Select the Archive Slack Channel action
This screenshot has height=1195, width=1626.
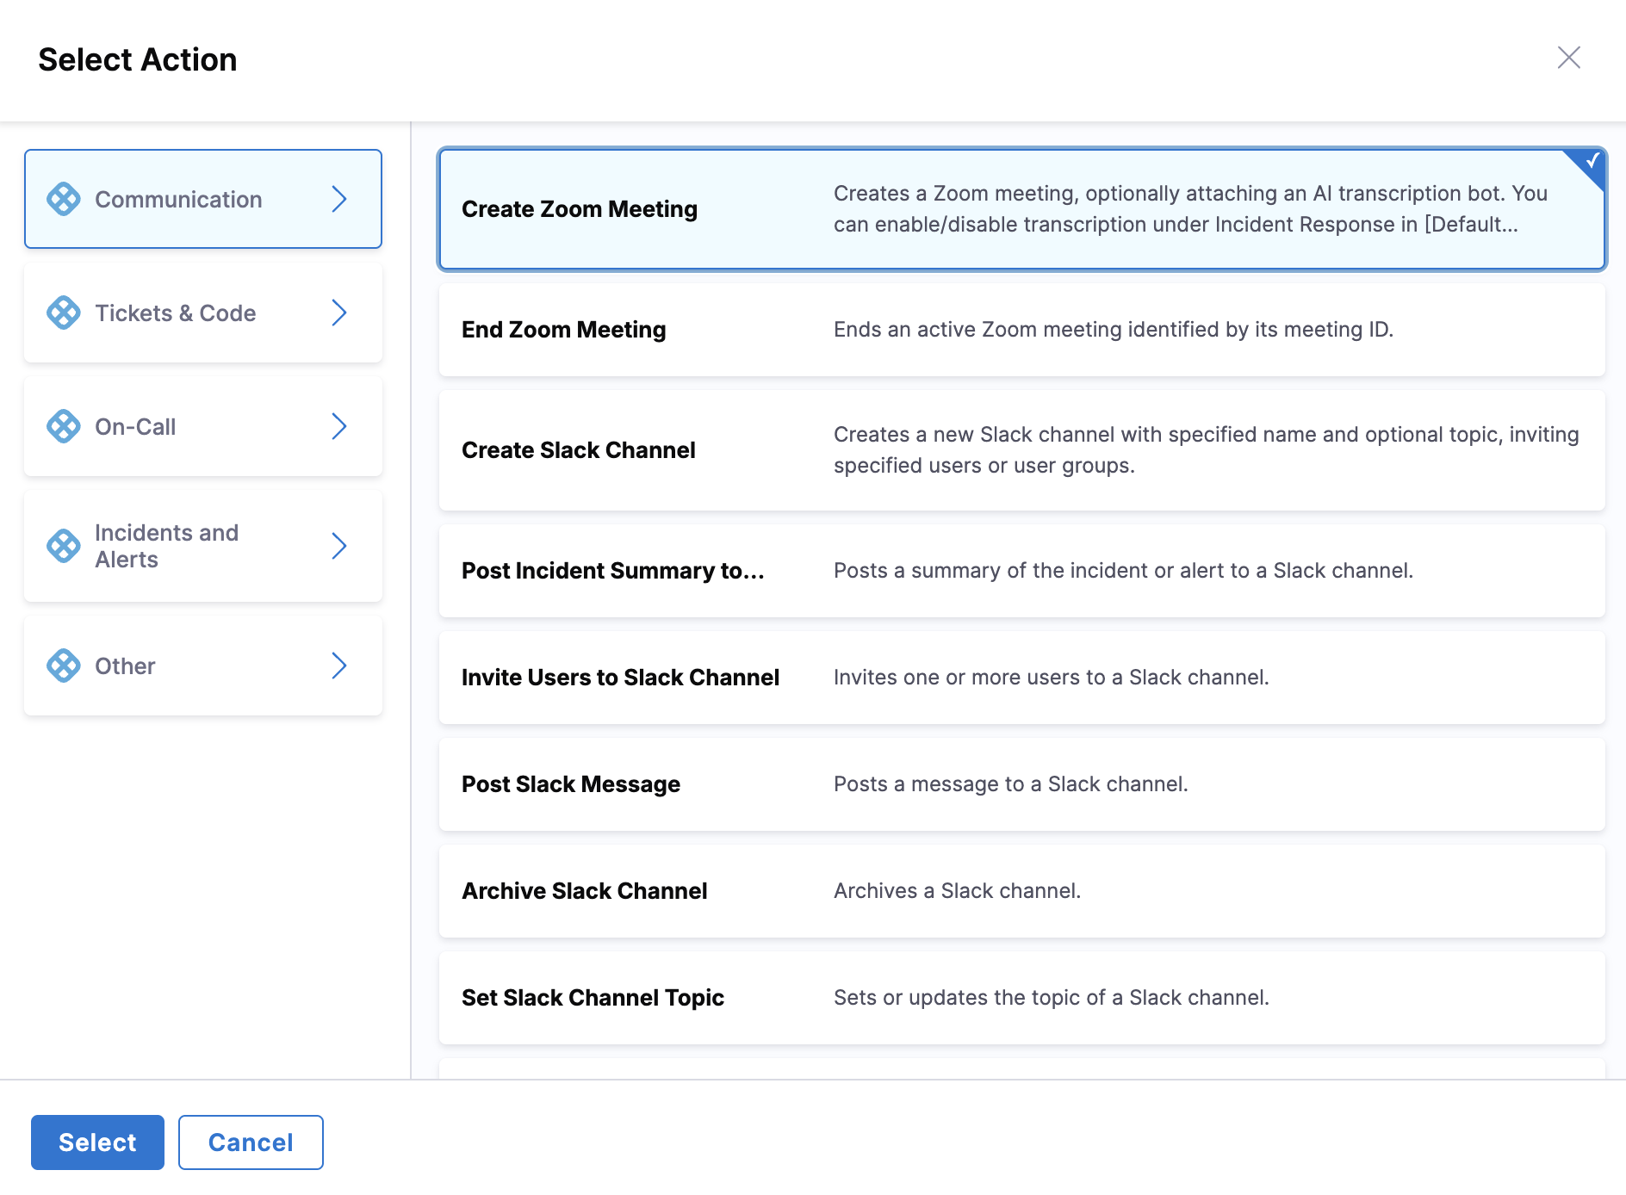(x=1022, y=891)
